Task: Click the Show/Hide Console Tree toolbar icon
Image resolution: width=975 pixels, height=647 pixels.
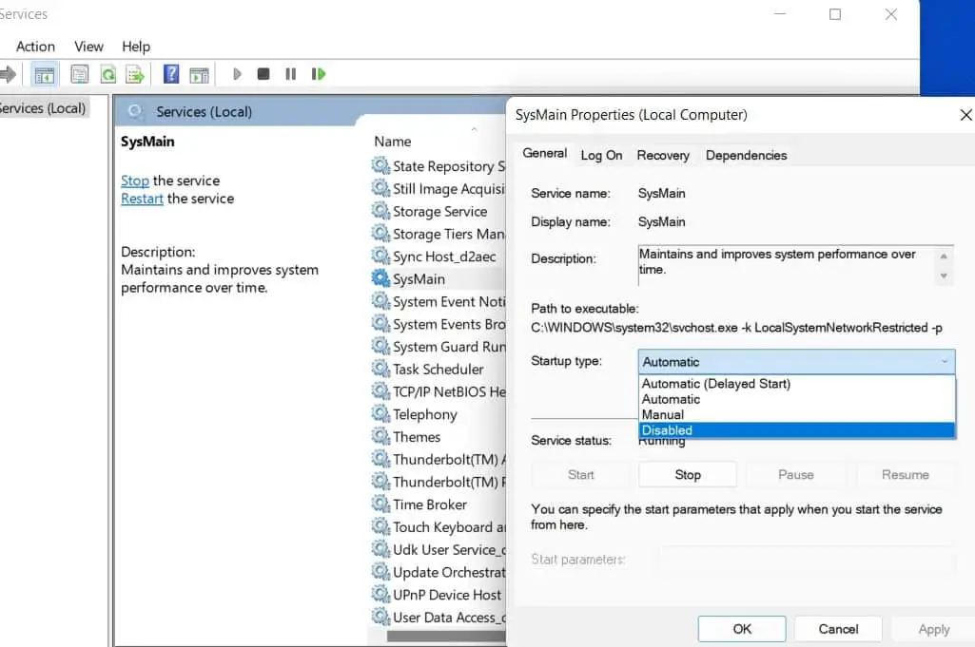Action: (44, 74)
